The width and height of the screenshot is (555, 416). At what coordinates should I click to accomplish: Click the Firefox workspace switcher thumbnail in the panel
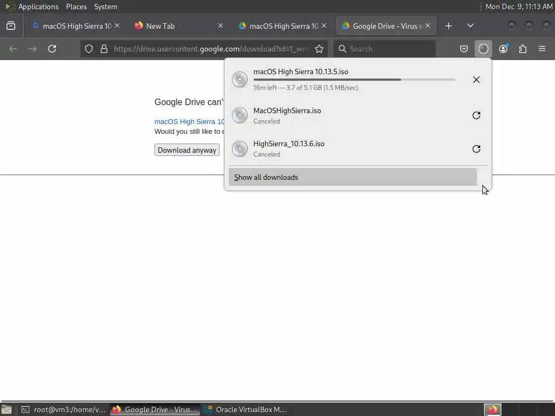493,409
